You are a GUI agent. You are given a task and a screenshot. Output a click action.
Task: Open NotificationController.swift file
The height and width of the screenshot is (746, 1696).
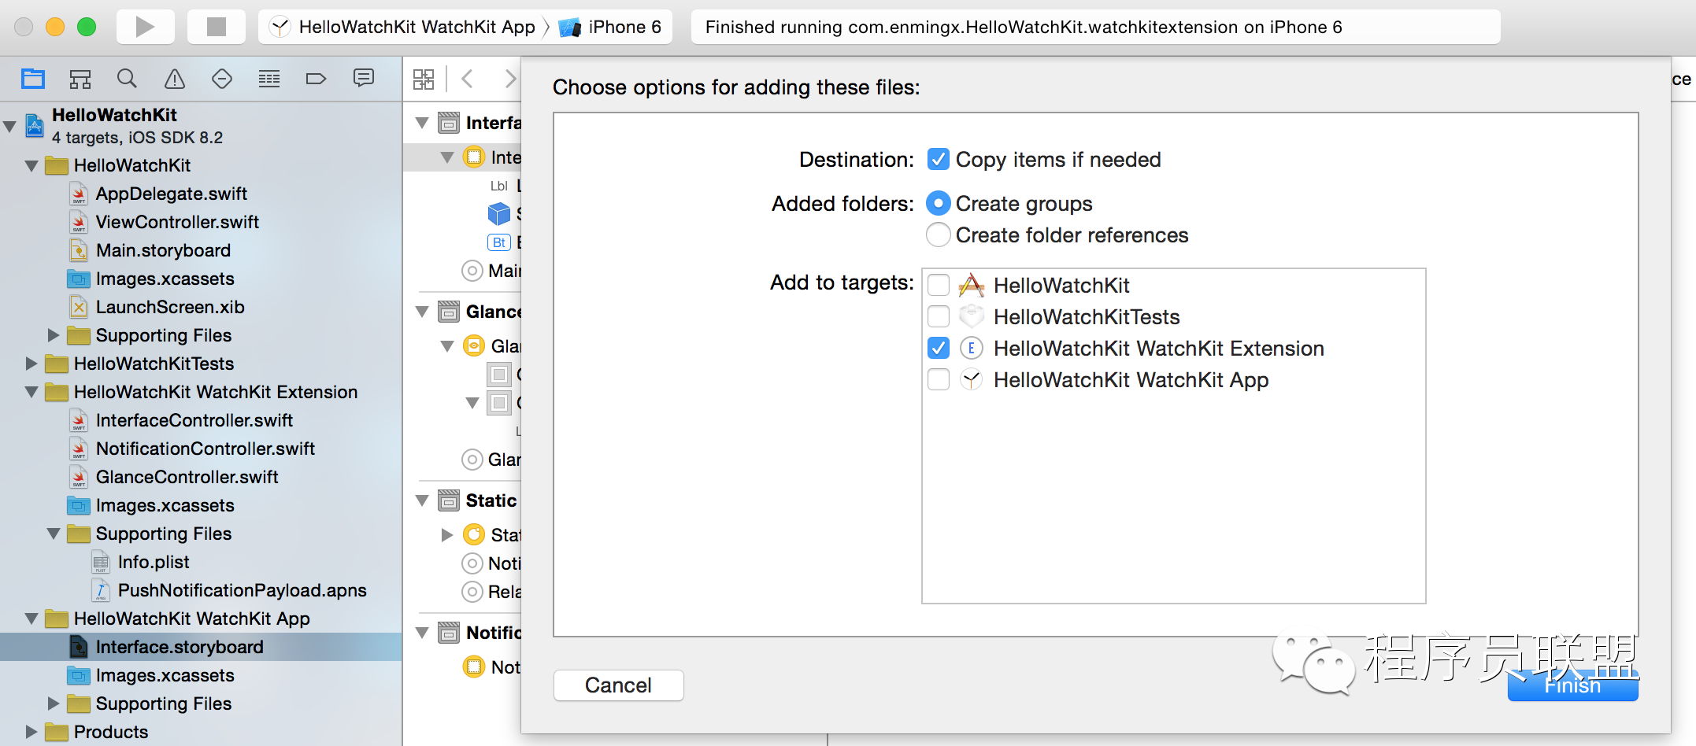[x=205, y=449]
